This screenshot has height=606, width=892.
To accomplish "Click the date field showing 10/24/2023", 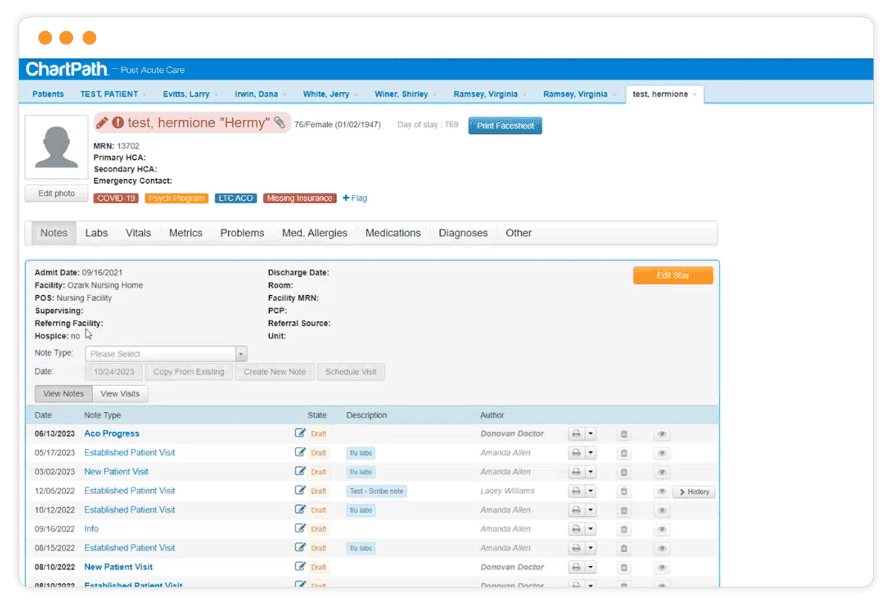I will (114, 371).
